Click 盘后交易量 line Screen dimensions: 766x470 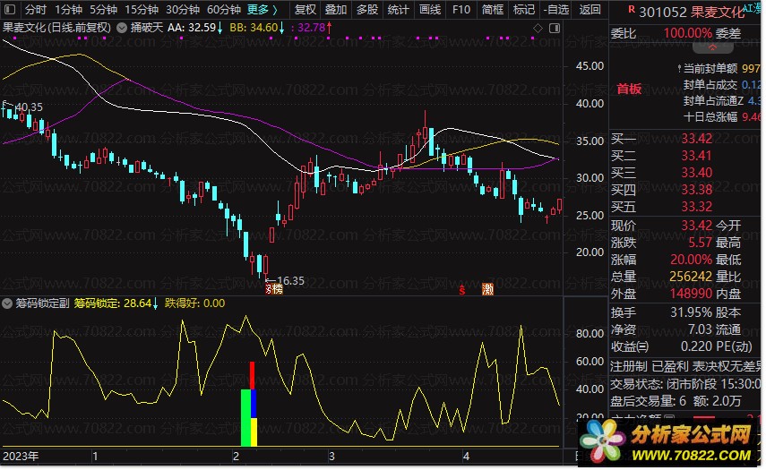[x=676, y=401]
